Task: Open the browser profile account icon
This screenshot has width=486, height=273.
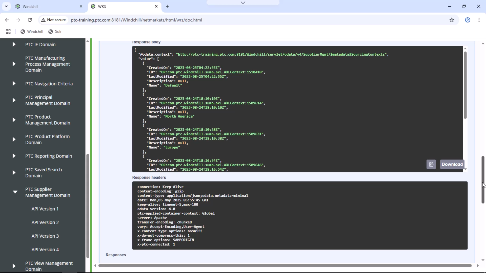Action: 468,20
